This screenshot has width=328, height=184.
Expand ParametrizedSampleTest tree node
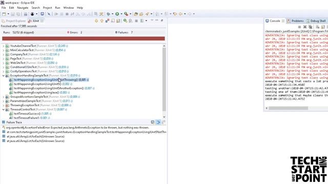tap(4, 101)
